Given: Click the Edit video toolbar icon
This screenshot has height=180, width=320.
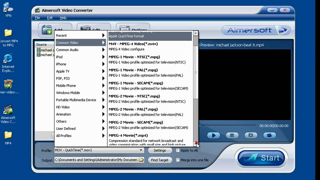Looking at the screenshot, I should pos(85,28).
